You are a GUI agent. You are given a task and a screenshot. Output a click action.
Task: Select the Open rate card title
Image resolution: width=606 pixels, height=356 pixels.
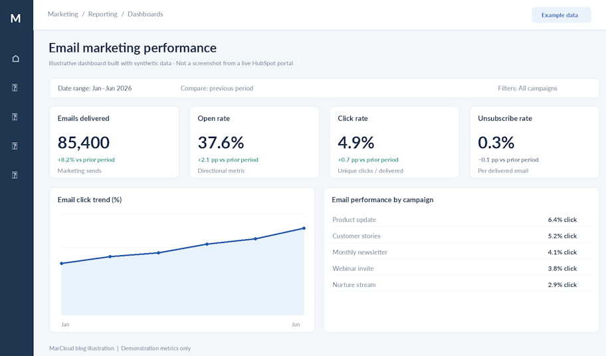(x=214, y=118)
